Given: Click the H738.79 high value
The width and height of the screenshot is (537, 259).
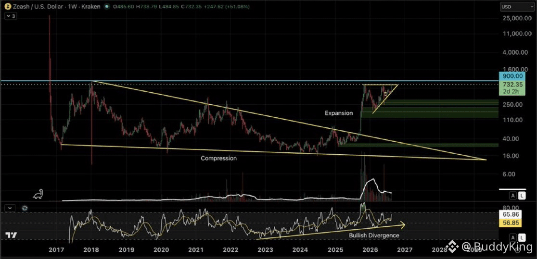Looking at the screenshot, I should (147, 7).
